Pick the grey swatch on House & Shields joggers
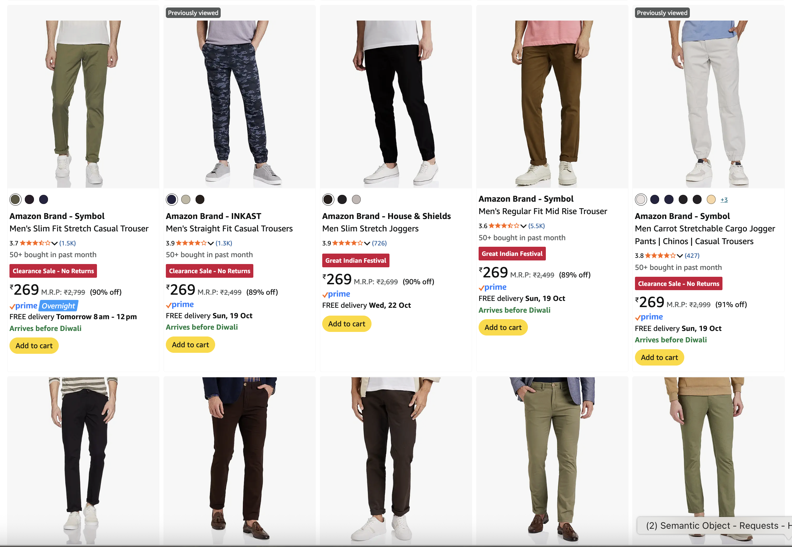The height and width of the screenshot is (547, 792). point(356,199)
